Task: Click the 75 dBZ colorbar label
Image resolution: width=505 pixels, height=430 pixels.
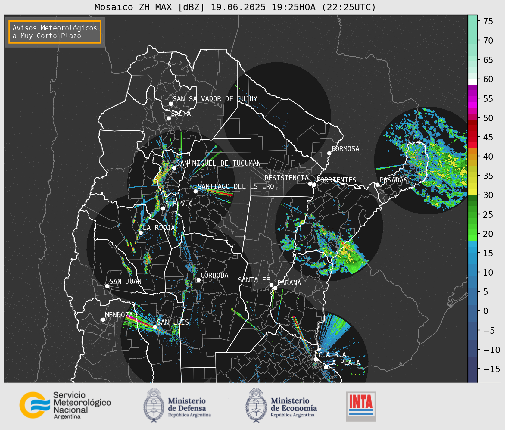Action: [488, 21]
